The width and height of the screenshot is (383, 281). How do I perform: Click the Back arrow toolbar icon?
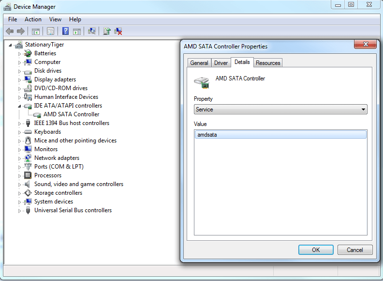[10, 31]
